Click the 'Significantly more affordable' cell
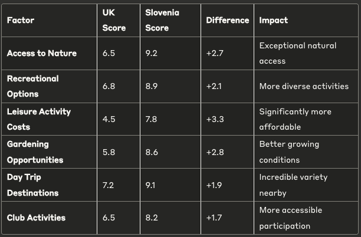Viewport: 361px width, 237px height. (295, 119)
